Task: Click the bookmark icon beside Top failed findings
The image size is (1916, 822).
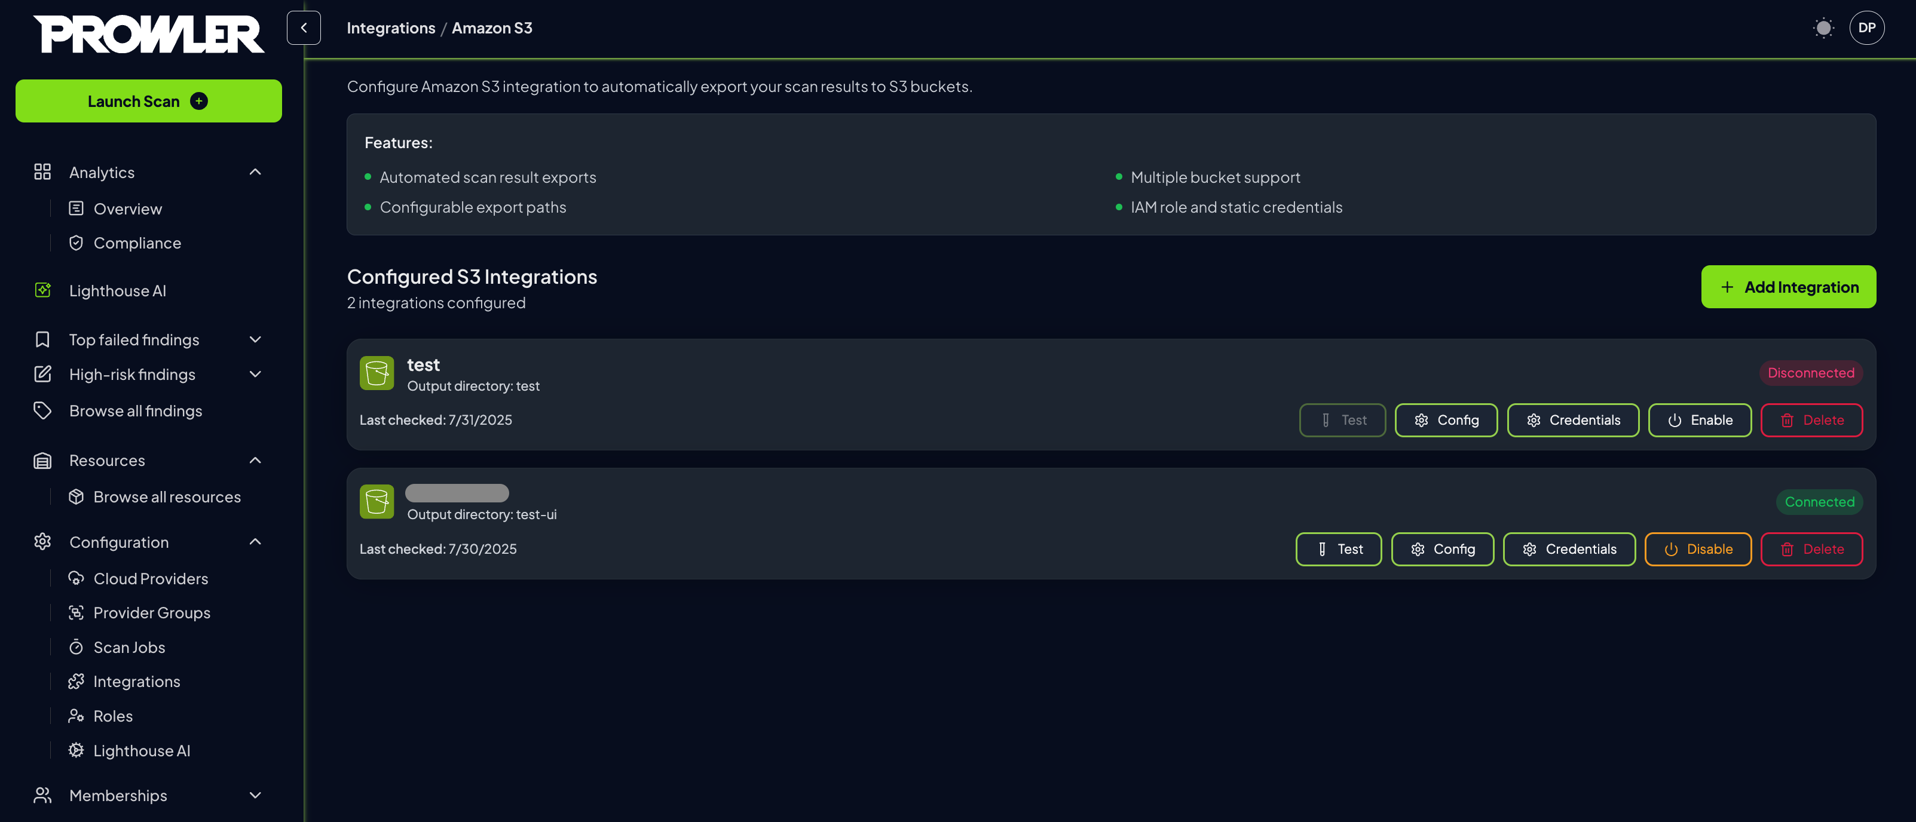Action: (x=42, y=339)
